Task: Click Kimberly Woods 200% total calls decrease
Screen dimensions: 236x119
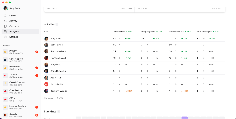Action: (129, 91)
